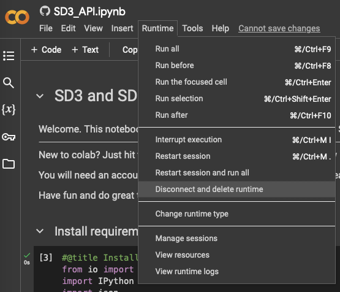
Task: Click the Copy to Drive toolbar button
Action: [x=130, y=50]
